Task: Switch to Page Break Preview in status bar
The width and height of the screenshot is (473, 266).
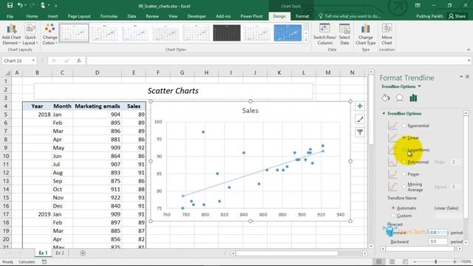Action: [x=405, y=262]
